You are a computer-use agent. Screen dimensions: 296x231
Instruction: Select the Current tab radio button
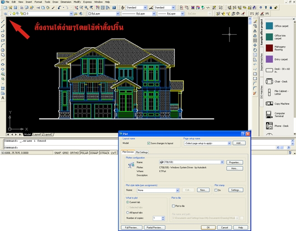tap(128, 202)
